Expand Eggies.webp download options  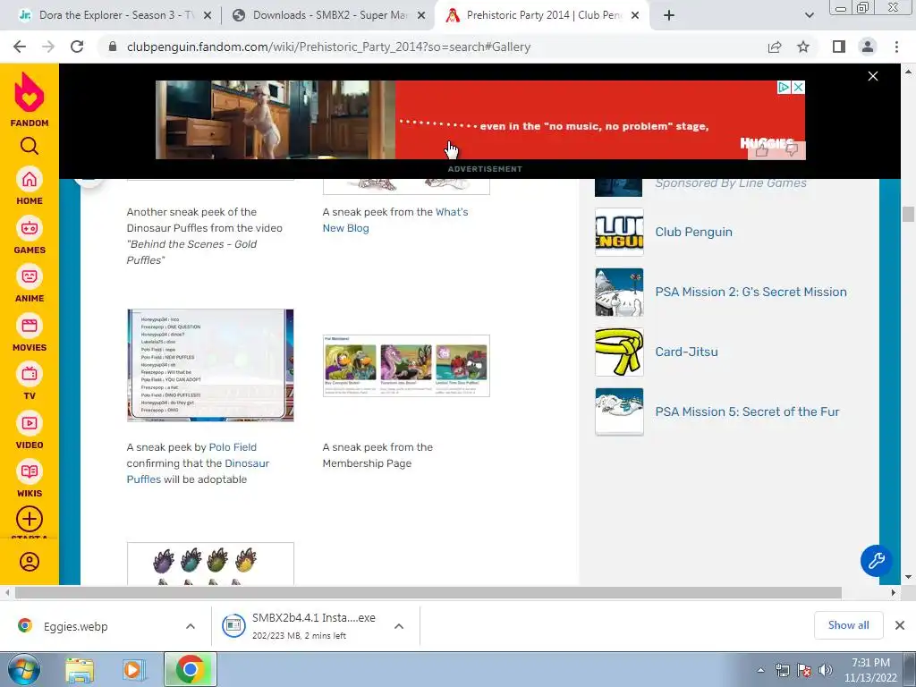tap(191, 626)
